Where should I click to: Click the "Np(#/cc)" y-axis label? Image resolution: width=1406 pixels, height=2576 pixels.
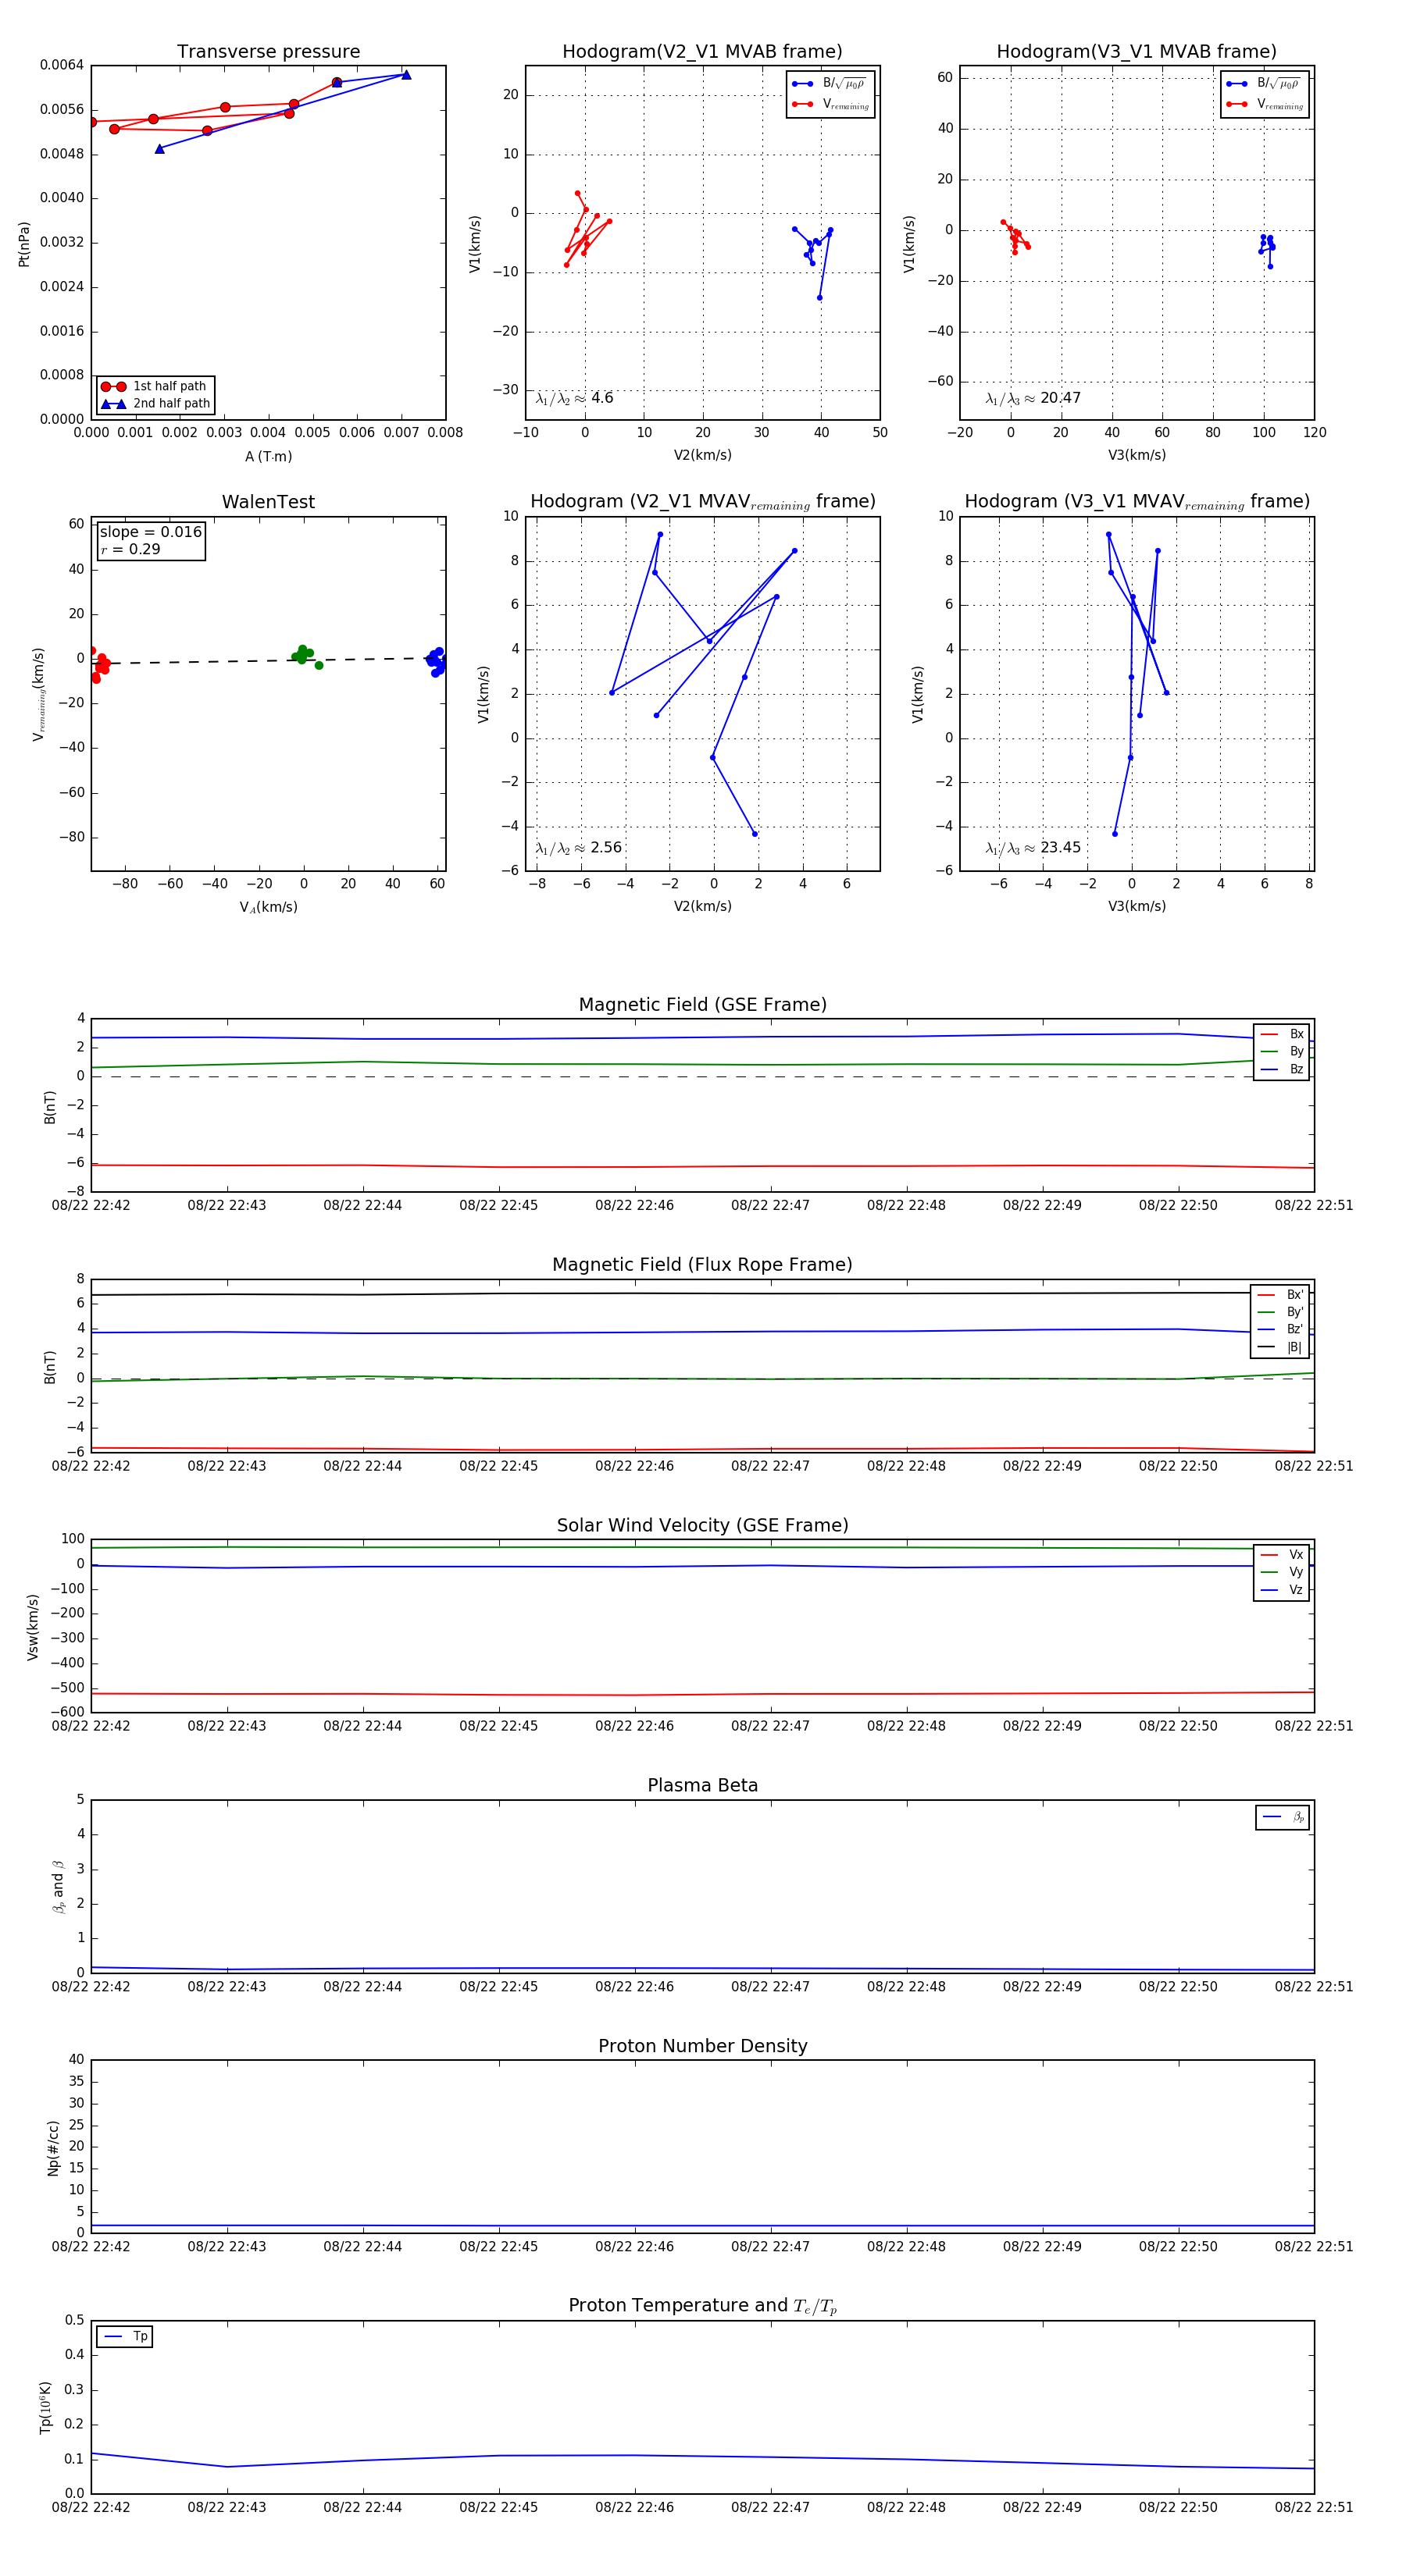[x=53, y=2148]
